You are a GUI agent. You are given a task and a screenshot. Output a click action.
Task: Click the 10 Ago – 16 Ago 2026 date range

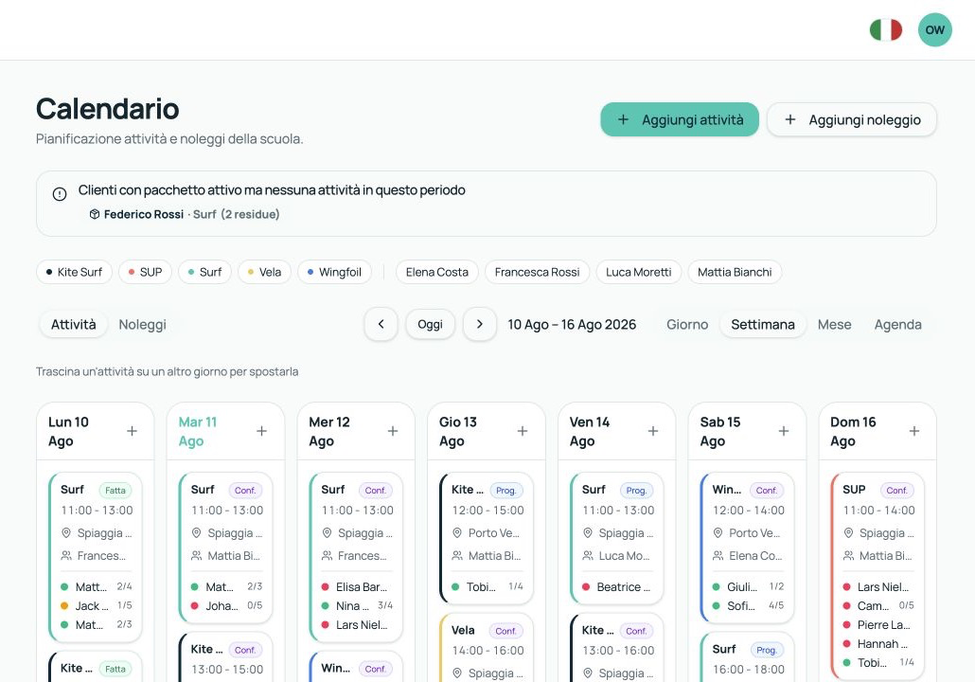(572, 324)
